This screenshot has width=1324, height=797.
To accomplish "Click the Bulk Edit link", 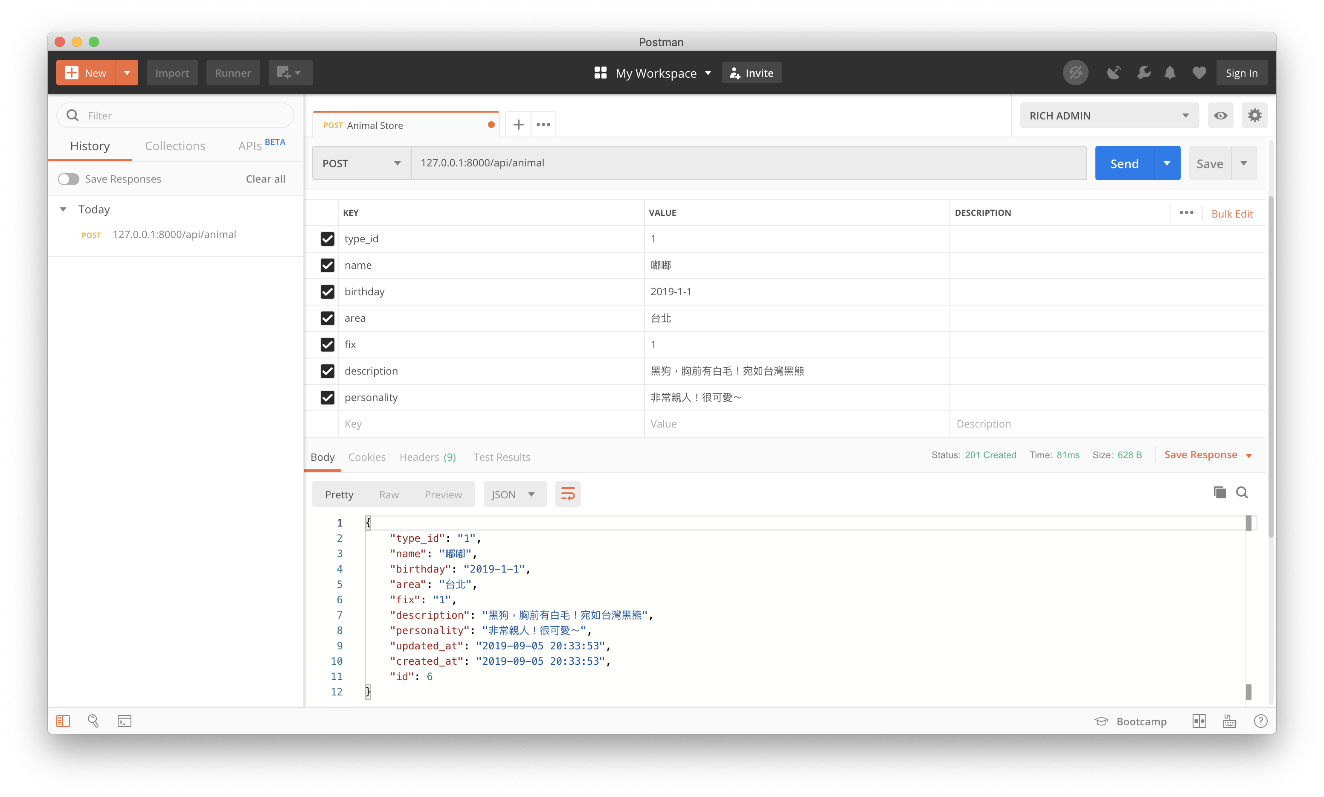I will 1232,214.
